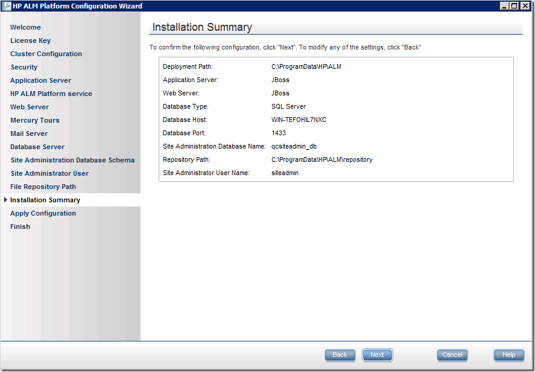Click qcsiteadmin_db database name
The width and height of the screenshot is (535, 372).
click(294, 147)
